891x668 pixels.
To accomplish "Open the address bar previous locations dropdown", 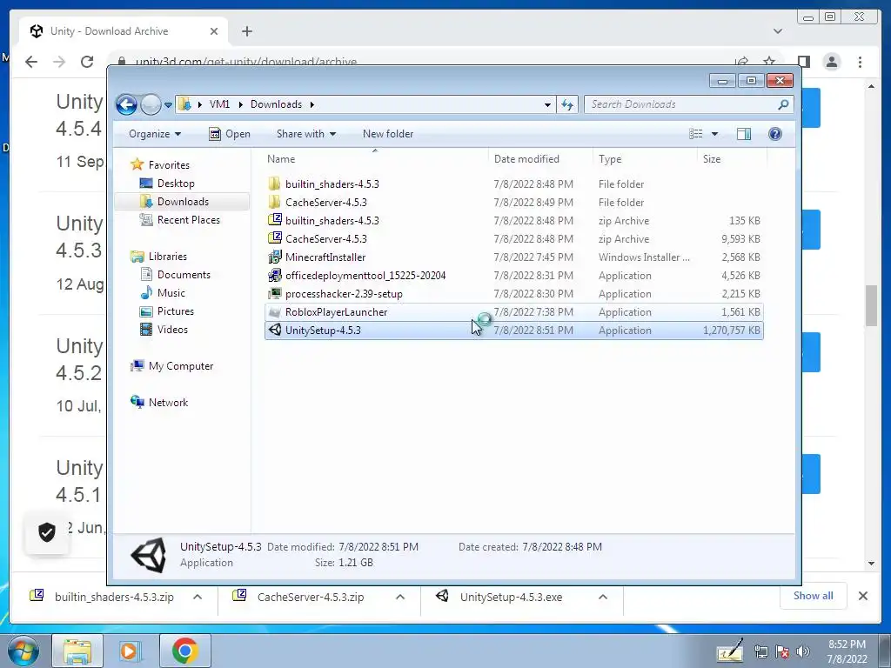I will click(547, 104).
